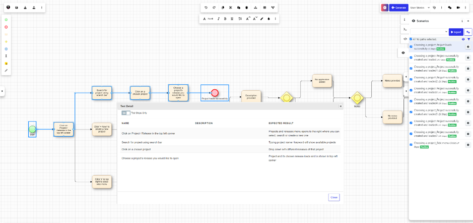This screenshot has height=223, width=473.
Task: Click the red gradient AI button beside Generate
Action: [x=385, y=8]
